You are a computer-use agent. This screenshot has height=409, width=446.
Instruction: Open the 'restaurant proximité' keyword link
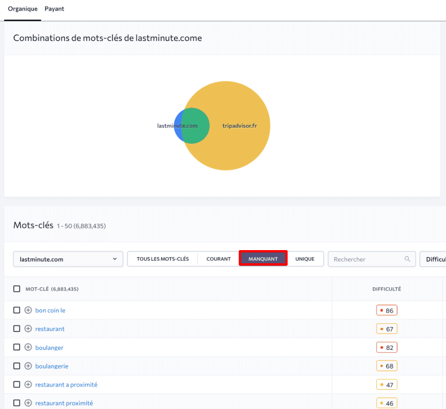click(64, 403)
